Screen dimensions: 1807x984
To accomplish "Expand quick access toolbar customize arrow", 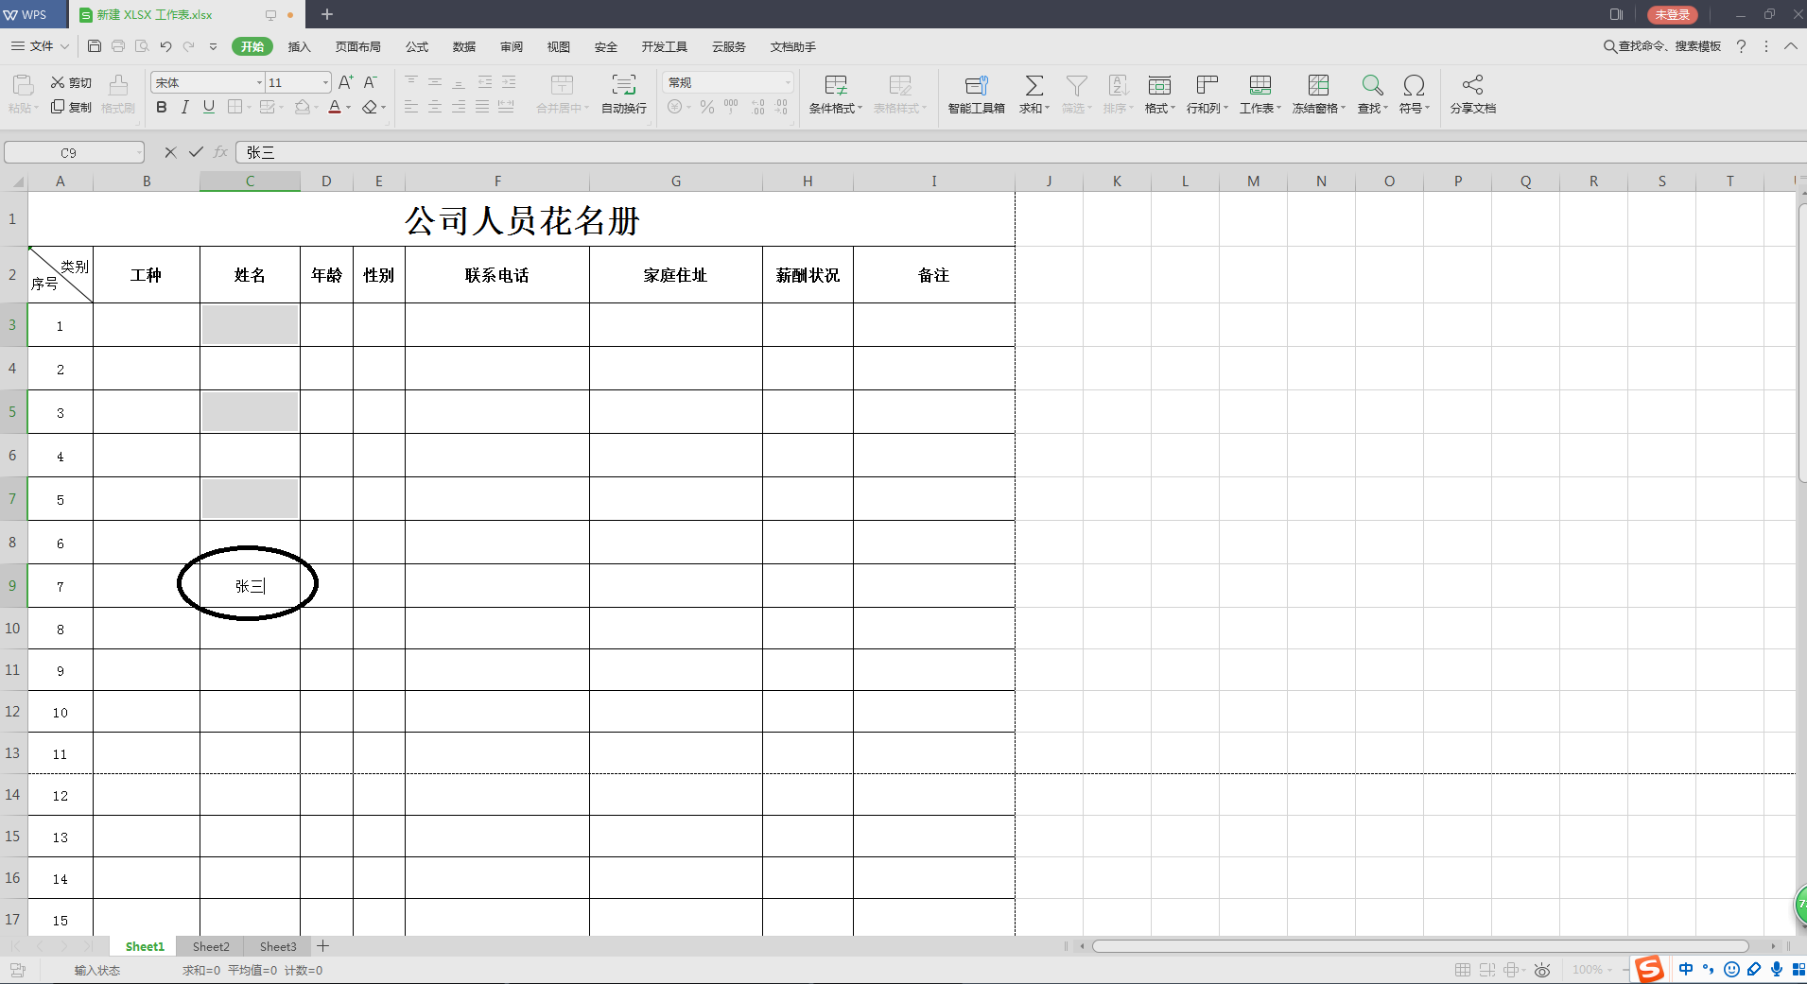I will coord(213,46).
